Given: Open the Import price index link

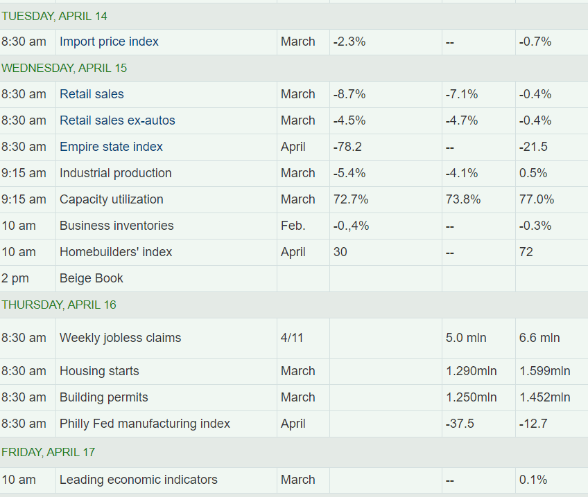Looking at the screenshot, I should [x=109, y=42].
